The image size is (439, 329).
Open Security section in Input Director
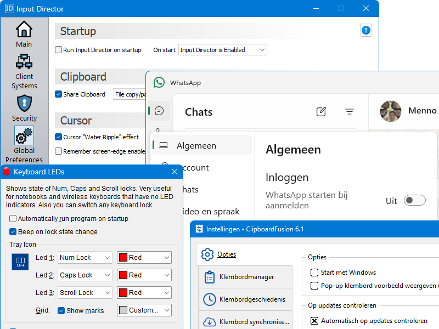pyautogui.click(x=24, y=108)
